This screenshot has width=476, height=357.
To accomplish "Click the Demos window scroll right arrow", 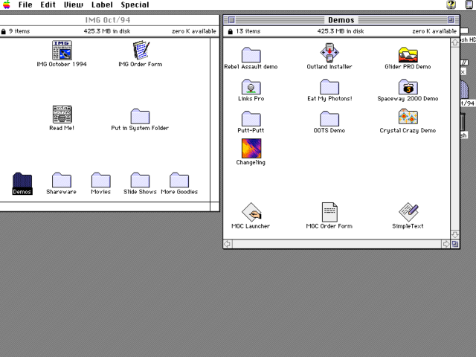I will (446, 244).
